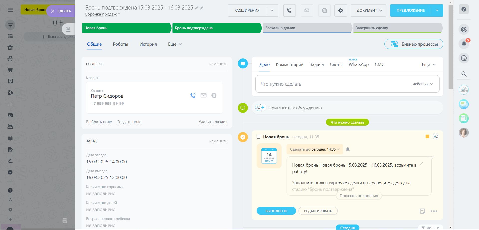Image resolution: width=479 pixels, height=230 pixels.
Task: Edit deal title with pencil icon
Action: (197, 8)
